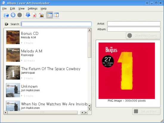Screen dimensions: 164x123
Task: Click the horizontal scrollbar leftmost arrow
Action: pos(6,113)
